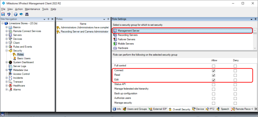This screenshot has width=258, height=117.
Task: Switch to the Users and Groups tab
Action: click(135, 109)
